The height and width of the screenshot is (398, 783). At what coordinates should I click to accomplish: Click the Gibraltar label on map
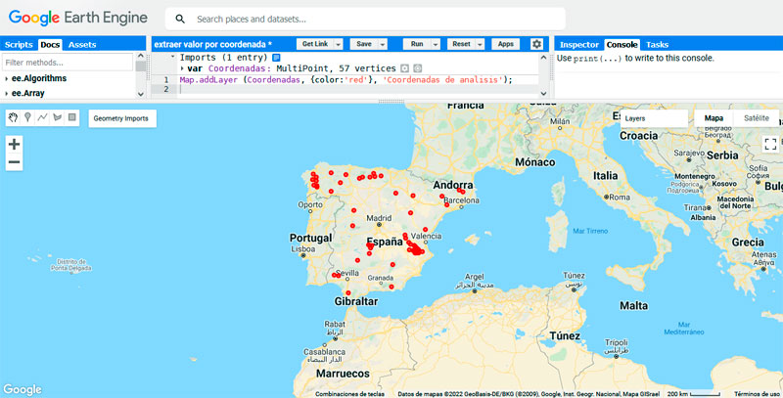(x=356, y=301)
